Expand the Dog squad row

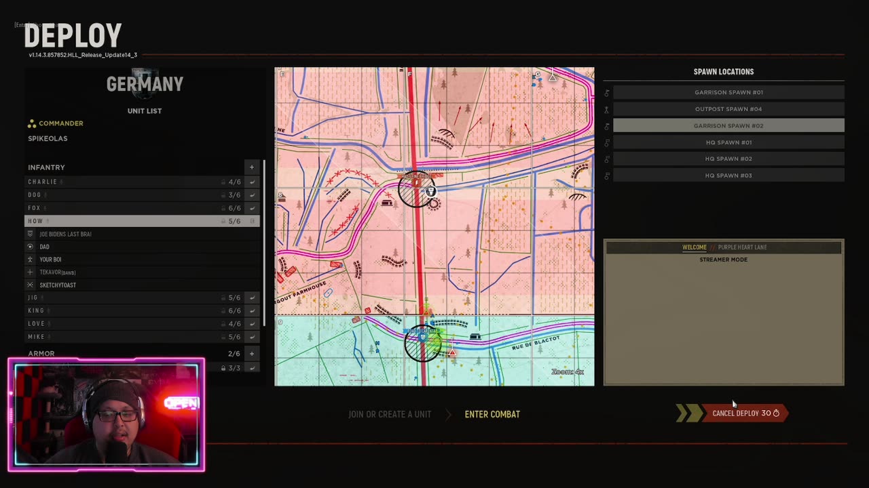135,195
